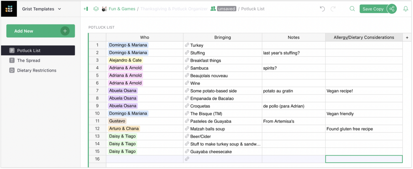
Task: Click the layers icon beside Fun & Games
Action: tap(96, 9)
